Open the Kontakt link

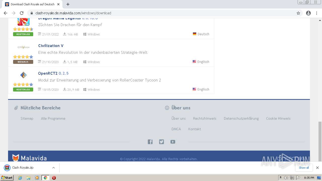coord(195,129)
